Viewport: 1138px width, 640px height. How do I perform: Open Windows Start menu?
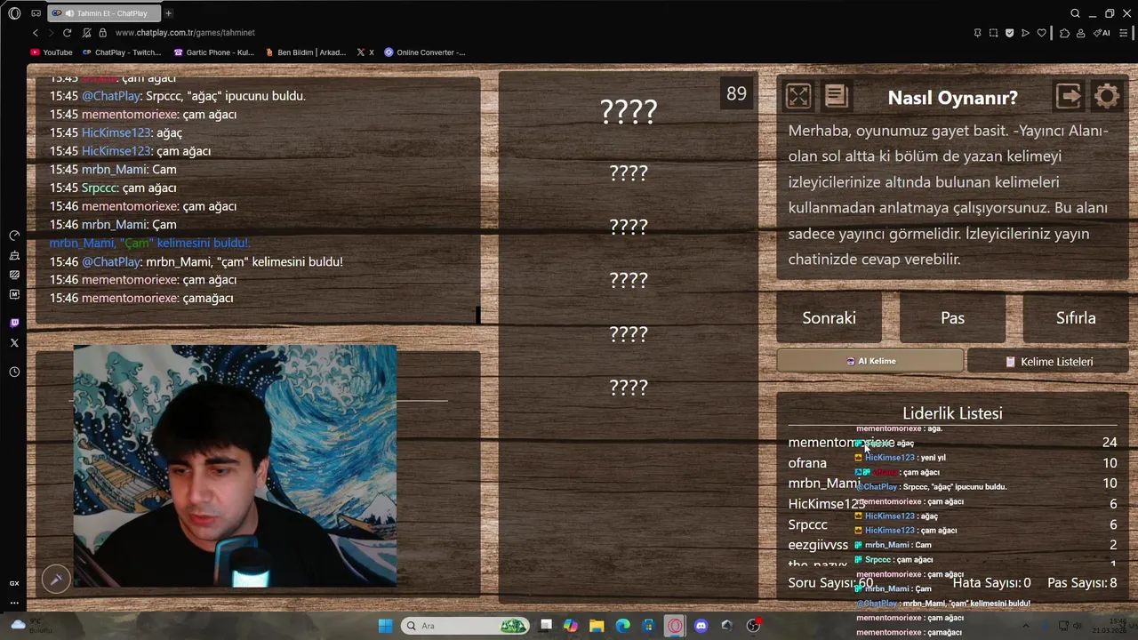point(385,626)
